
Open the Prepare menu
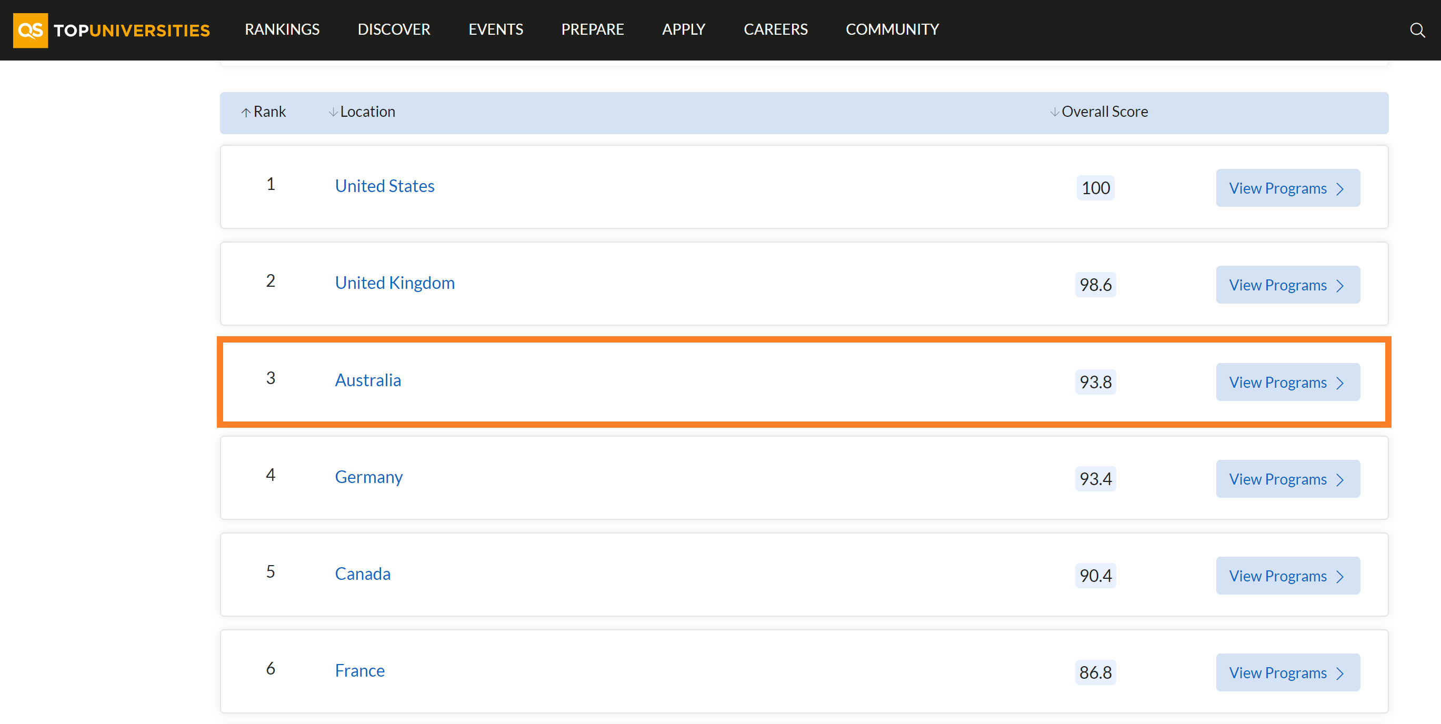pos(593,29)
